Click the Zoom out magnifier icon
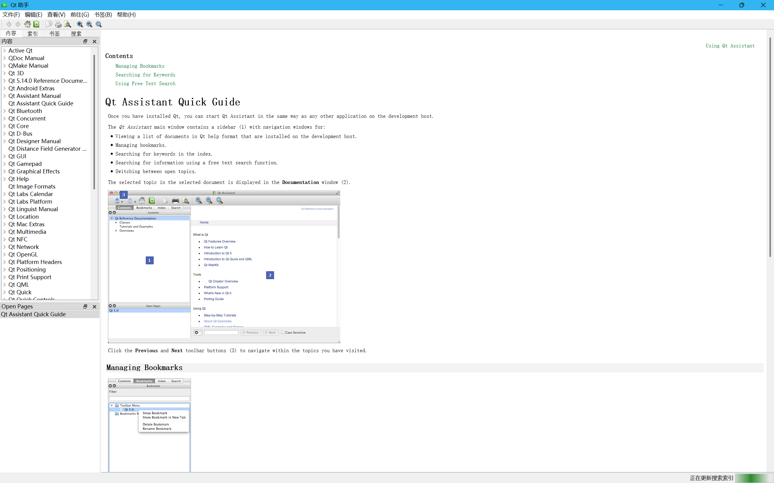774x483 pixels. tap(89, 24)
